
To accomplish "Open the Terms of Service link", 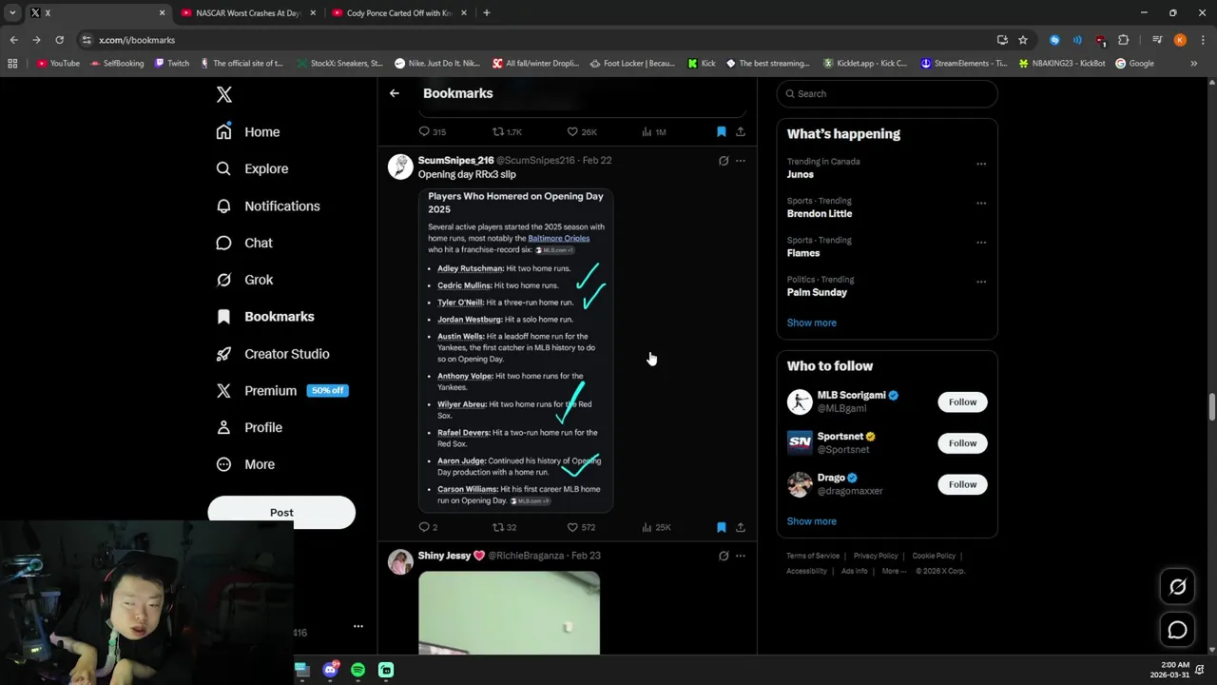I will pyautogui.click(x=813, y=556).
